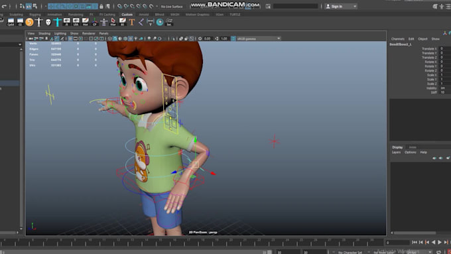Select by hierarchy mode icon
This screenshot has height=254, width=451.
(22, 6)
